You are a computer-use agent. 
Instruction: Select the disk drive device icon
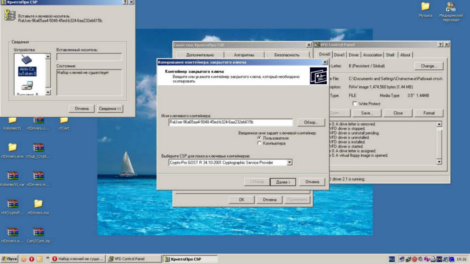(x=27, y=87)
